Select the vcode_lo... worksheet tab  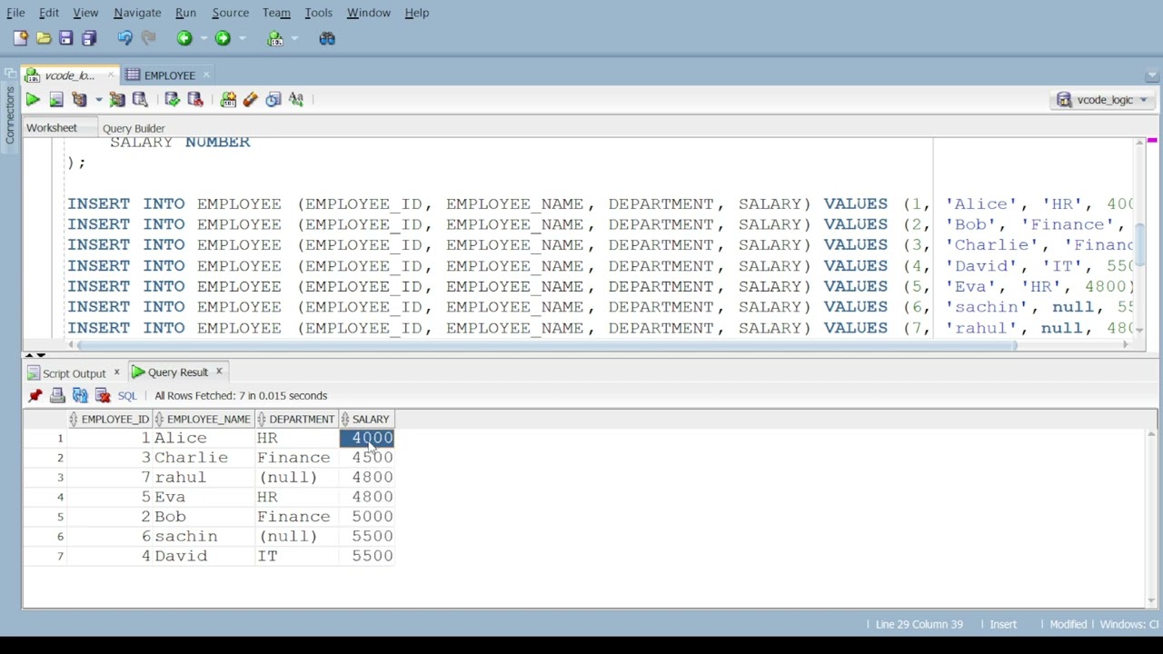pyautogui.click(x=69, y=75)
